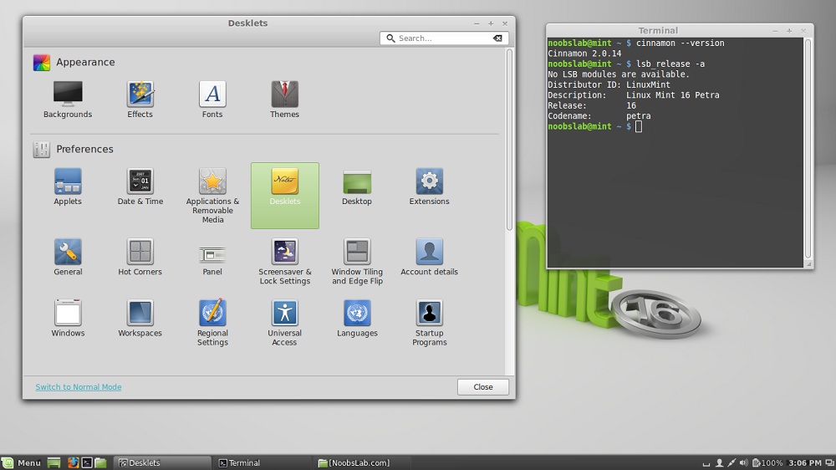Click Switch to Normal Mode link
The image size is (836, 470).
pos(79,387)
